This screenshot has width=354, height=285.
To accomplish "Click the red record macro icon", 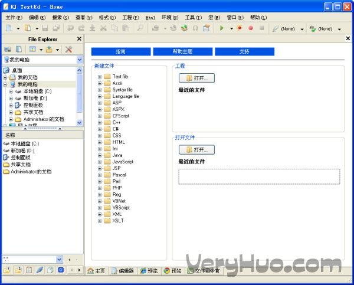I will [x=251, y=28].
